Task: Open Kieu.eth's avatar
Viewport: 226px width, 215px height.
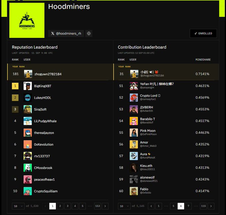Action: click(134, 167)
